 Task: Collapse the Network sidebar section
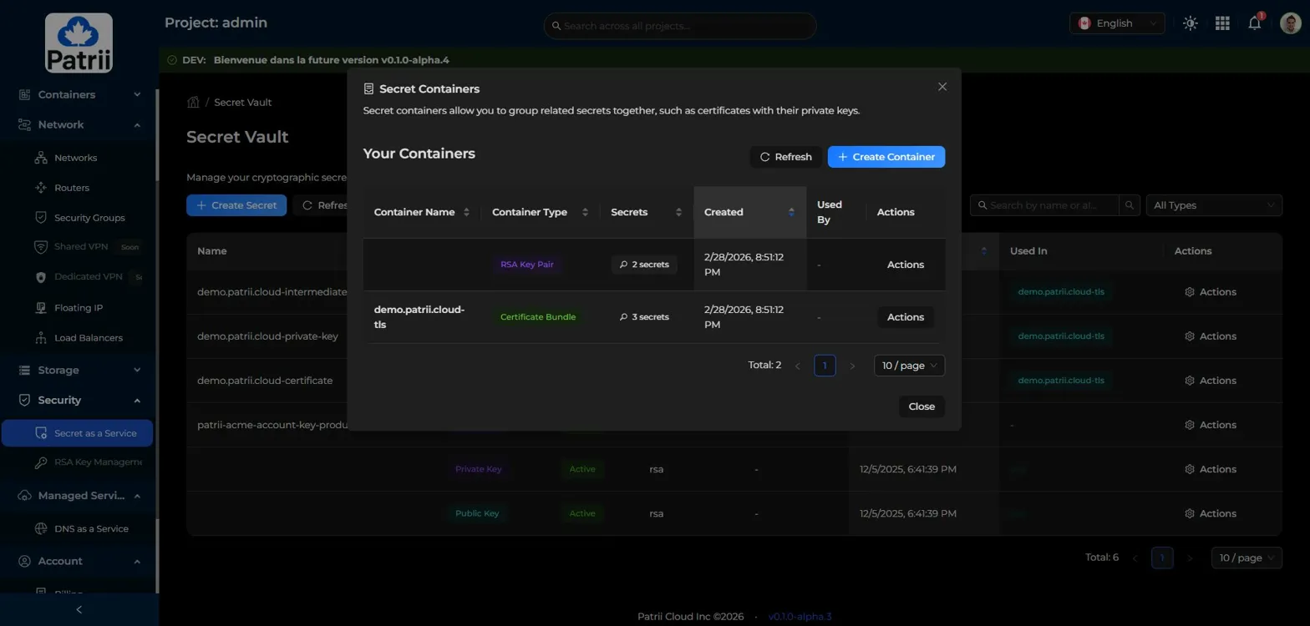click(137, 125)
